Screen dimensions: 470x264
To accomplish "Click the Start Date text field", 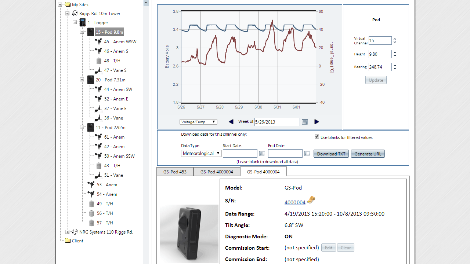I will 240,154.
